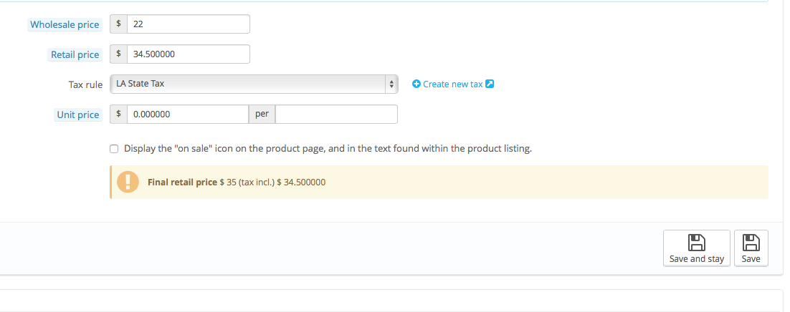Focus the Retail price input showing 34.500000
790x312 pixels.
[x=188, y=54]
